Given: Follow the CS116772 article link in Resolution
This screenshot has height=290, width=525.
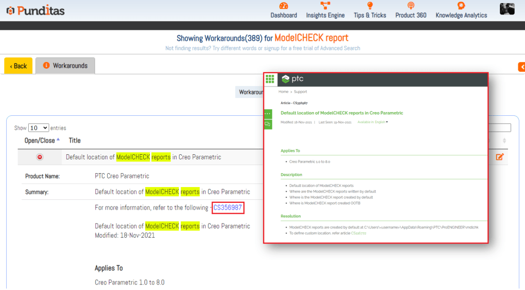Looking at the screenshot, I should point(358,233).
